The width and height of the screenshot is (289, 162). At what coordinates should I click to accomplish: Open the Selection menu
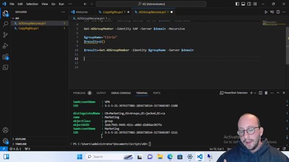click(x=32, y=4)
